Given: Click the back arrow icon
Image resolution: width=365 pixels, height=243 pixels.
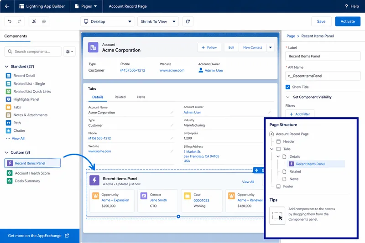Looking at the screenshot, I should pyautogui.click(x=7, y=6).
